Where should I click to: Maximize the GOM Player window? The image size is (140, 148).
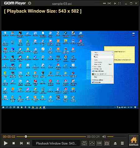pyautogui.click(x=131, y=3)
